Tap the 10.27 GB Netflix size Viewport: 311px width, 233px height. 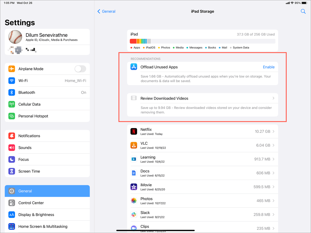[262, 131]
